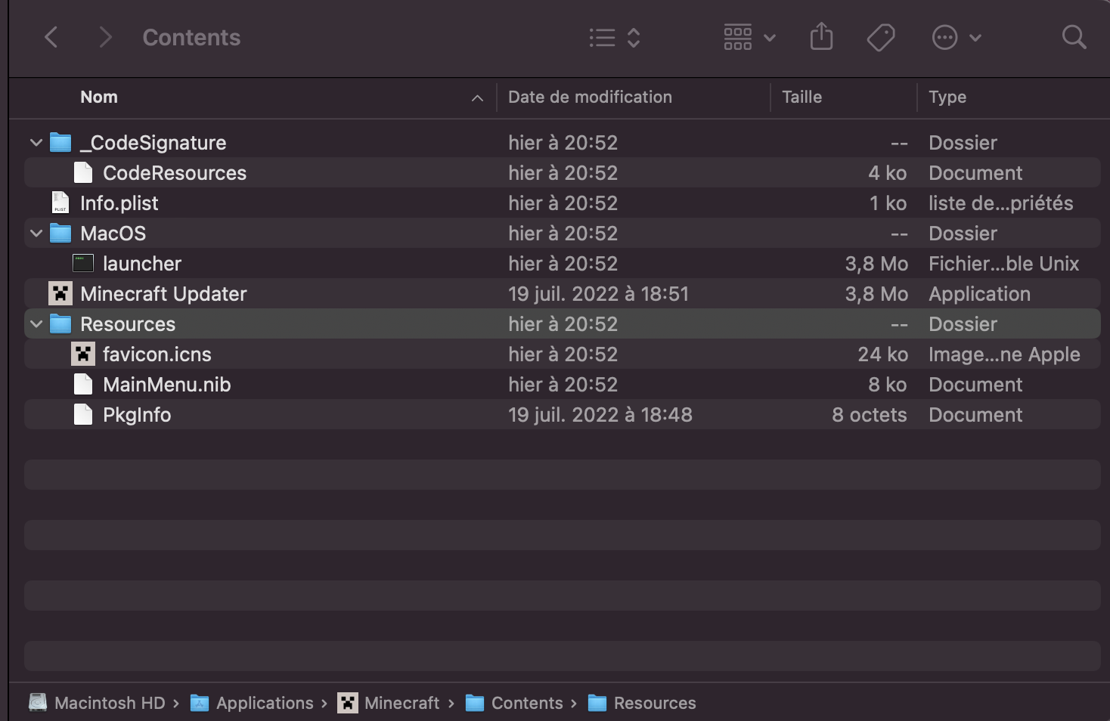1110x721 pixels.
Task: Select the Minecraft Updater creeper icon
Action: coord(60,293)
